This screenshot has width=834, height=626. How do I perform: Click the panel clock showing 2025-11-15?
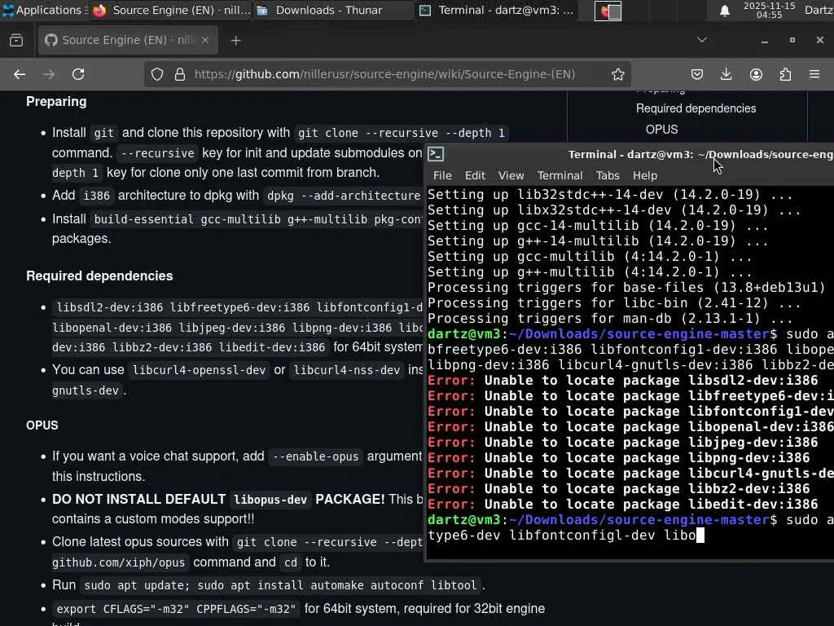(x=769, y=10)
